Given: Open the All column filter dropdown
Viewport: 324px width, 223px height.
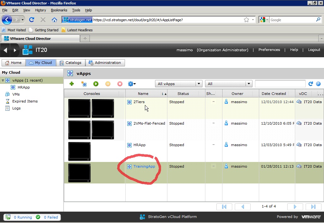Looking at the screenshot, I should point(228,84).
